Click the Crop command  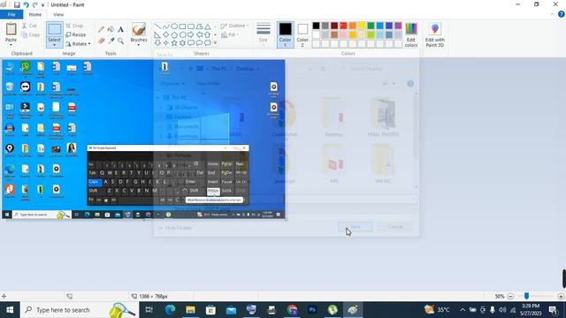[74, 26]
